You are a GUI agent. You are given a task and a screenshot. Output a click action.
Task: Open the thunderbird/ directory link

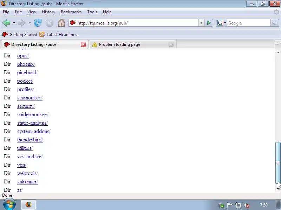click(30, 140)
